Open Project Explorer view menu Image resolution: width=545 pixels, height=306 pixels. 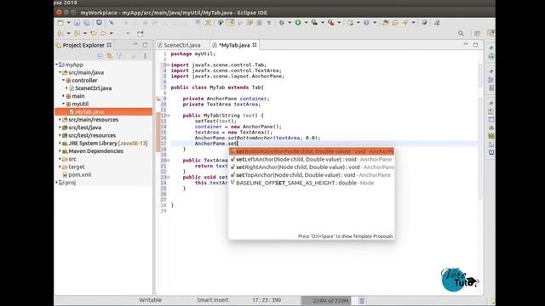(145, 56)
